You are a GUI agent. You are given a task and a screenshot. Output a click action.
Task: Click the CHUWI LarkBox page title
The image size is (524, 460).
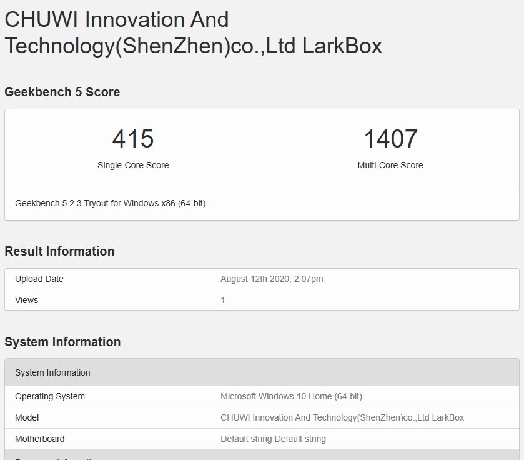point(193,32)
